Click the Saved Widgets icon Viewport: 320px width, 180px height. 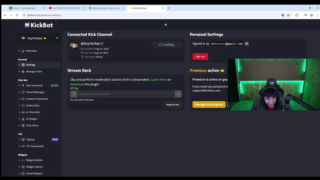pyautogui.click(x=23, y=173)
